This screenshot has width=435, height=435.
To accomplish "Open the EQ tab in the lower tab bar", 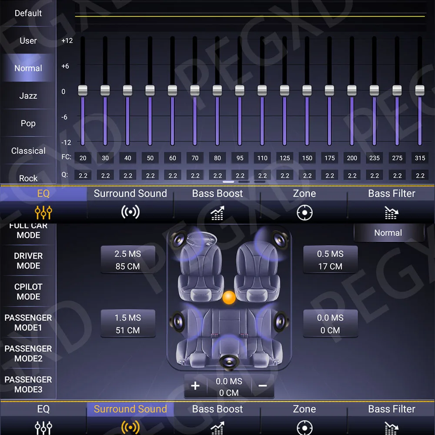I will pos(43,418).
